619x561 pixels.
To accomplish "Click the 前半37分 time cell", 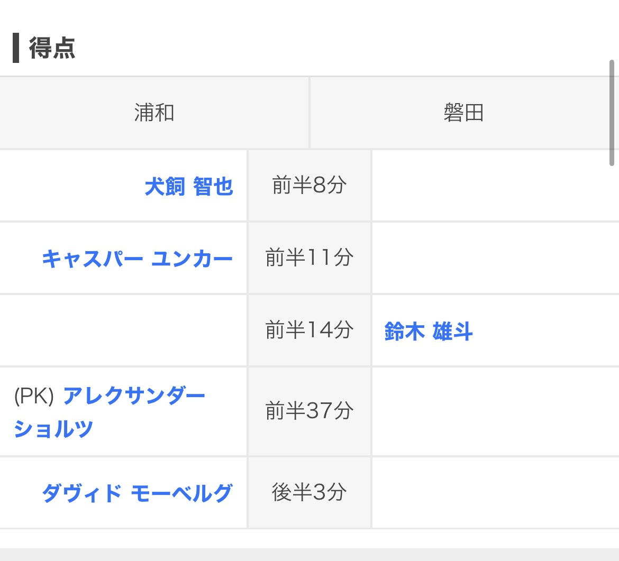I will [x=309, y=411].
